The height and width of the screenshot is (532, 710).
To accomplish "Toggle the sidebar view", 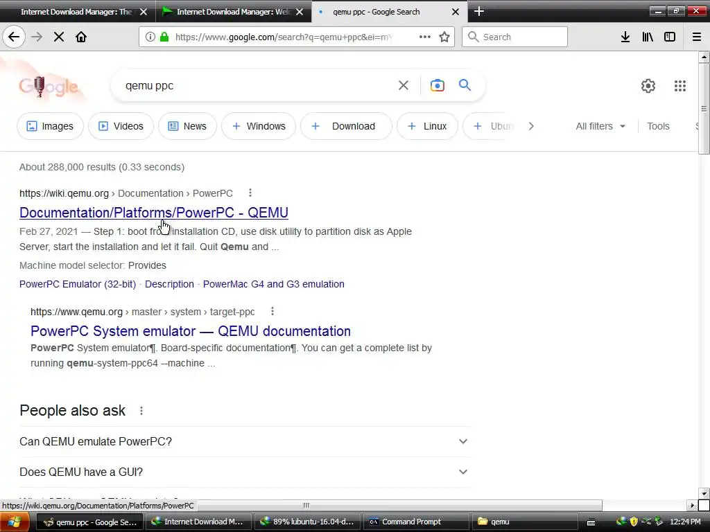I will point(670,37).
